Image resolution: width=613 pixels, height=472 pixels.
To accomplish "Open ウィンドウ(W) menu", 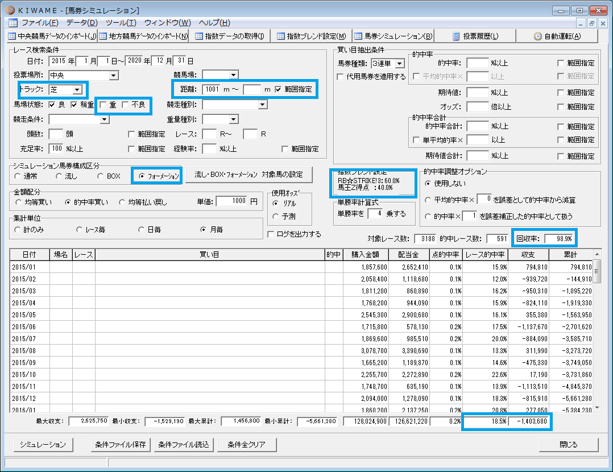I will (167, 23).
